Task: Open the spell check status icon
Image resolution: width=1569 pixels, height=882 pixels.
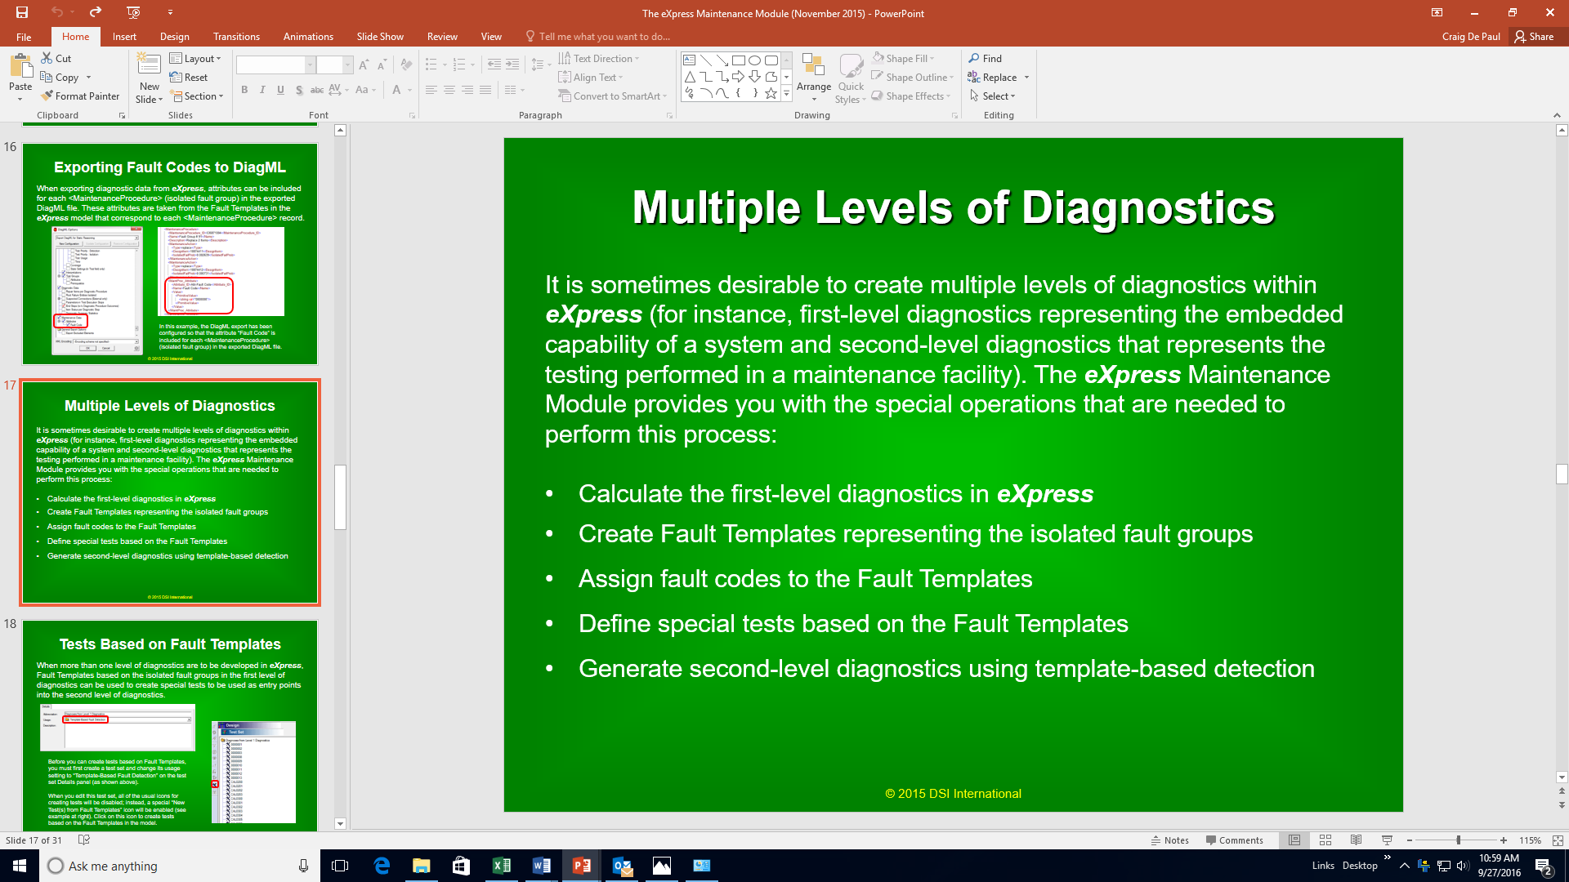Action: [84, 840]
